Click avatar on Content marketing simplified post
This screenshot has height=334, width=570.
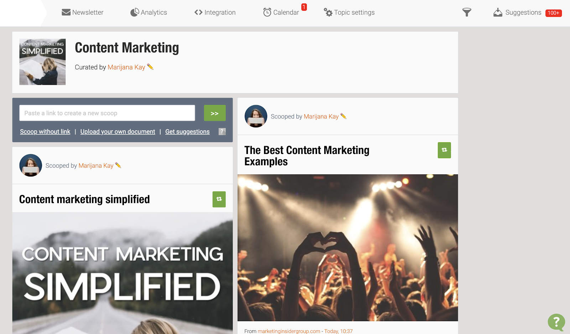[x=31, y=165]
